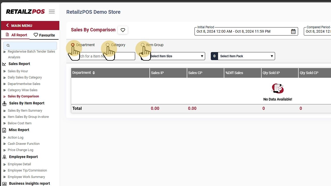Open the Sales By Hour report
The width and height of the screenshot is (331, 186).
click(18, 71)
